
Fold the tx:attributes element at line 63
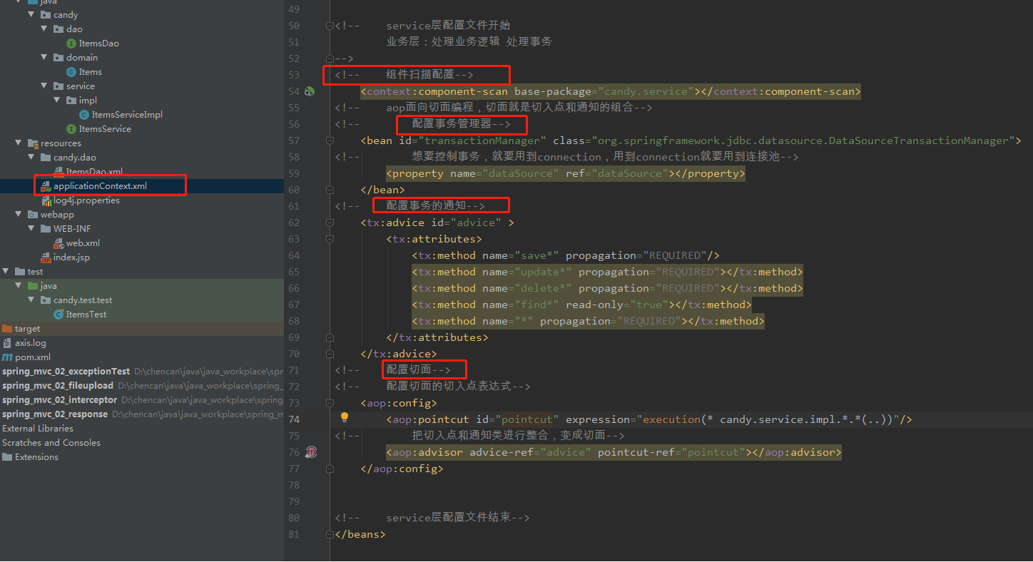tap(330, 239)
